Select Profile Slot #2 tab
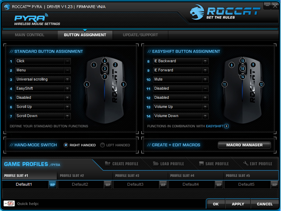Screen dimensions: 282x211 pyautogui.click(x=85, y=175)
